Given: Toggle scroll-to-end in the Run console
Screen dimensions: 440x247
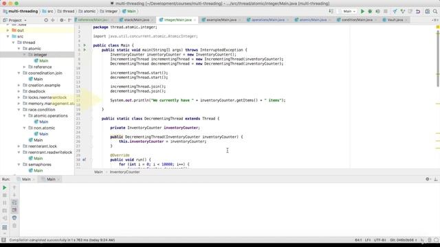Looking at the screenshot, I should click(14, 210).
